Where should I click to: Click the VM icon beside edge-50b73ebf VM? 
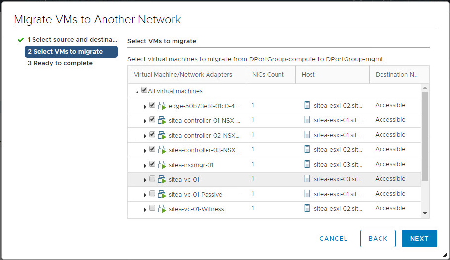tap(162, 106)
